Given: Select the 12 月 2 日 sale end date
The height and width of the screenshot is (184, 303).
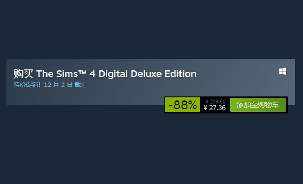Looking at the screenshot, I should coord(58,85).
